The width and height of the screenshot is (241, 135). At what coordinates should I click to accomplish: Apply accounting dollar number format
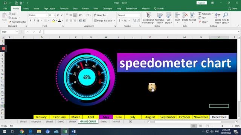pos(119,21)
